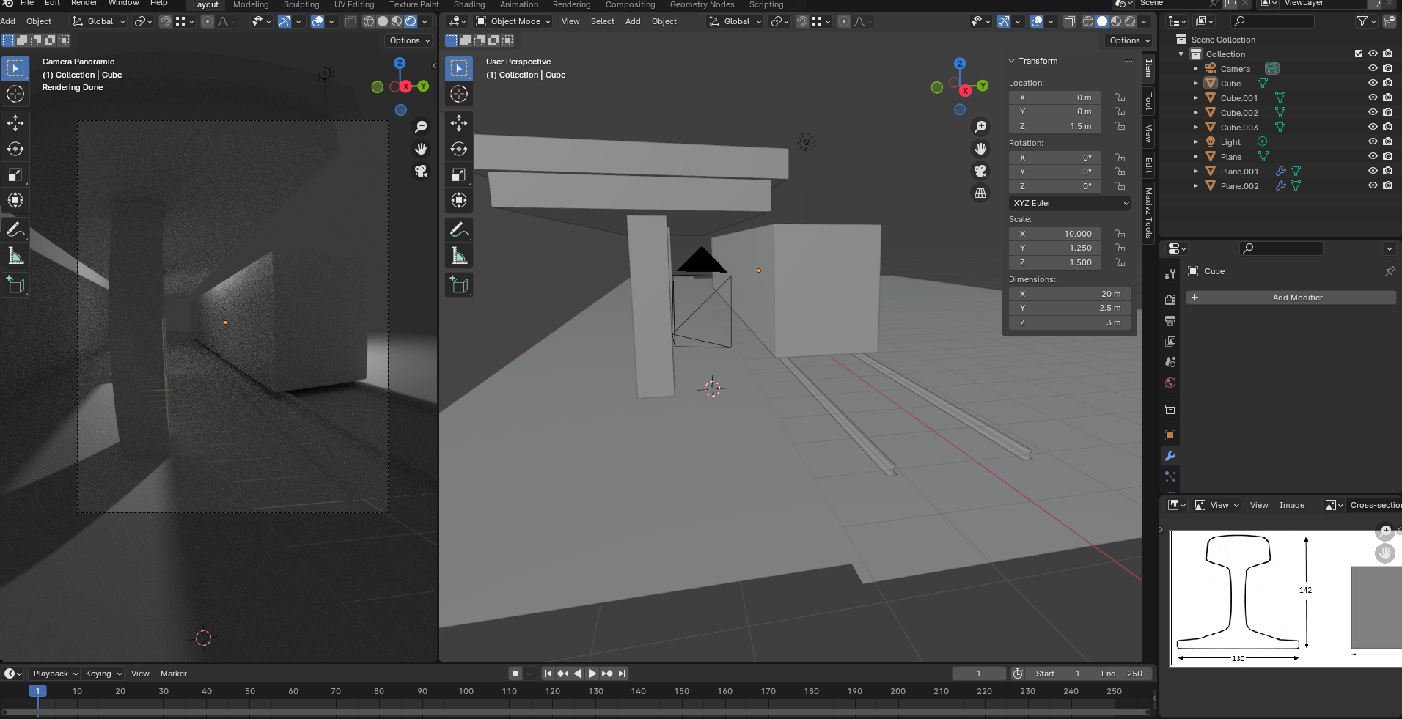Click the Scale X field showing 10.000
The image size is (1402, 719).
[1054, 234]
